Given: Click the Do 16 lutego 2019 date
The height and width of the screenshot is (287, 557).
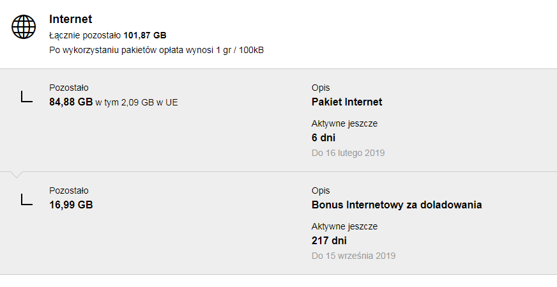Looking at the screenshot, I should tap(348, 153).
